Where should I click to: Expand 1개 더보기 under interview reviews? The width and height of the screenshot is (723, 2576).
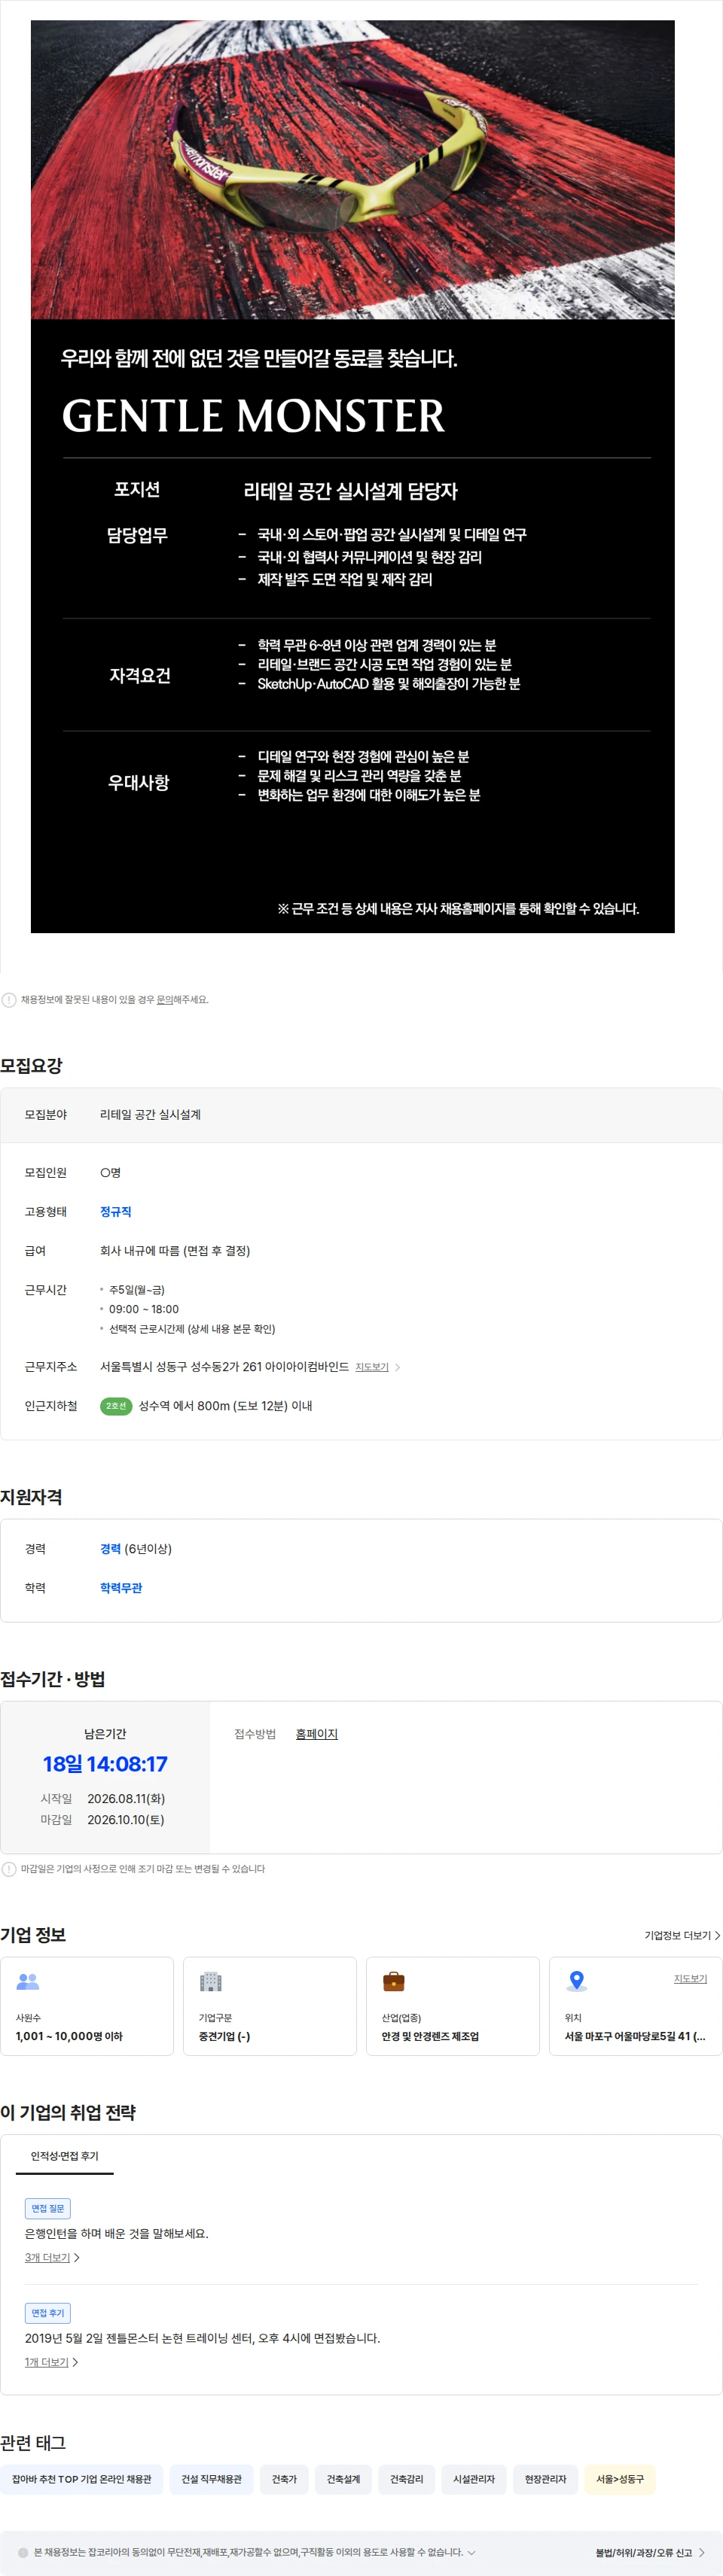point(52,2362)
